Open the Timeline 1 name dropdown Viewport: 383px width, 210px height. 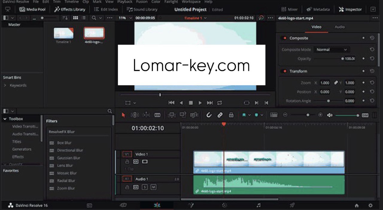195,18
